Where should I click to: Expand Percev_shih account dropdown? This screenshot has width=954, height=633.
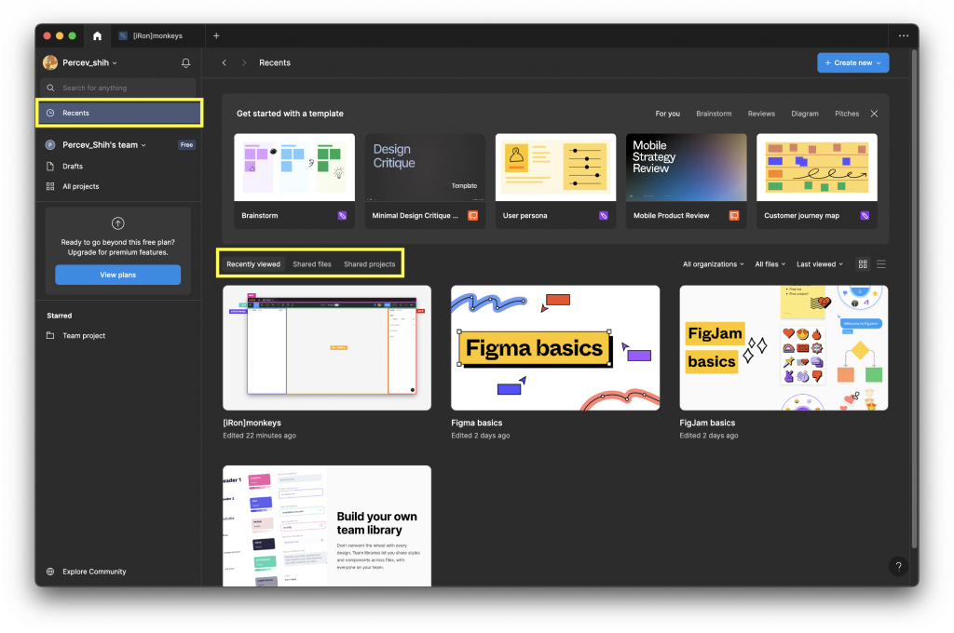pos(115,62)
